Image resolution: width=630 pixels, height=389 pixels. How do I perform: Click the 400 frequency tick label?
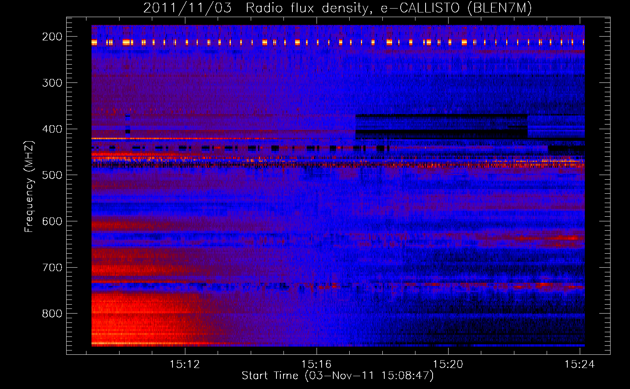pos(52,129)
